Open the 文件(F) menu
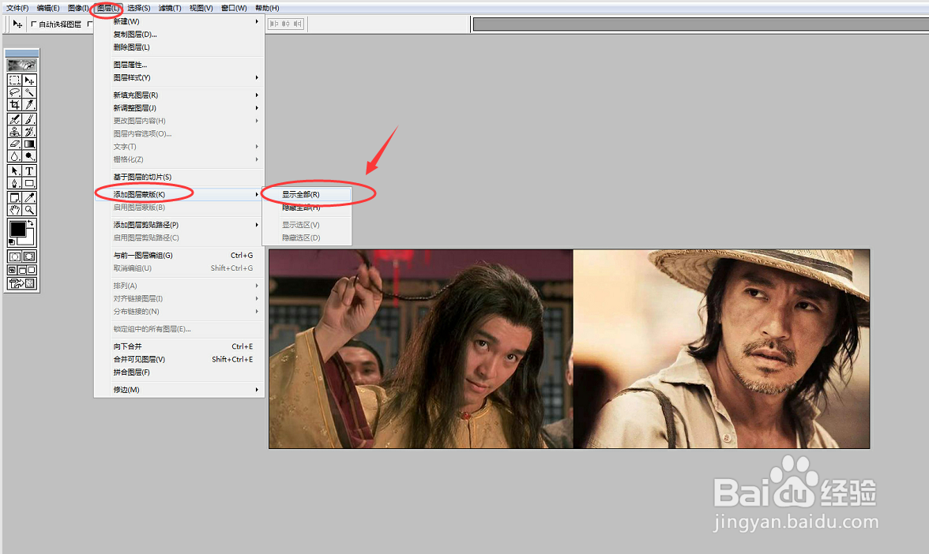The height and width of the screenshot is (554, 929). (x=17, y=8)
